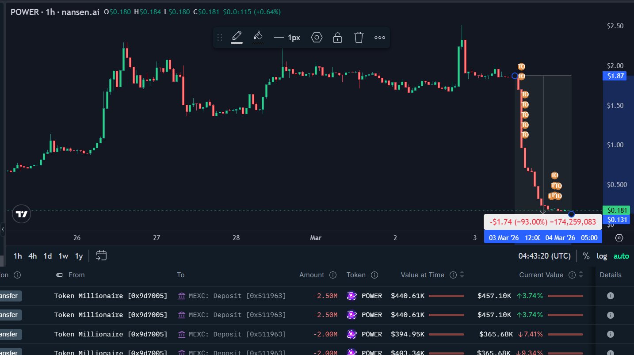This screenshot has width=634, height=355.
Task: Click the Details column header
Action: click(x=611, y=275)
